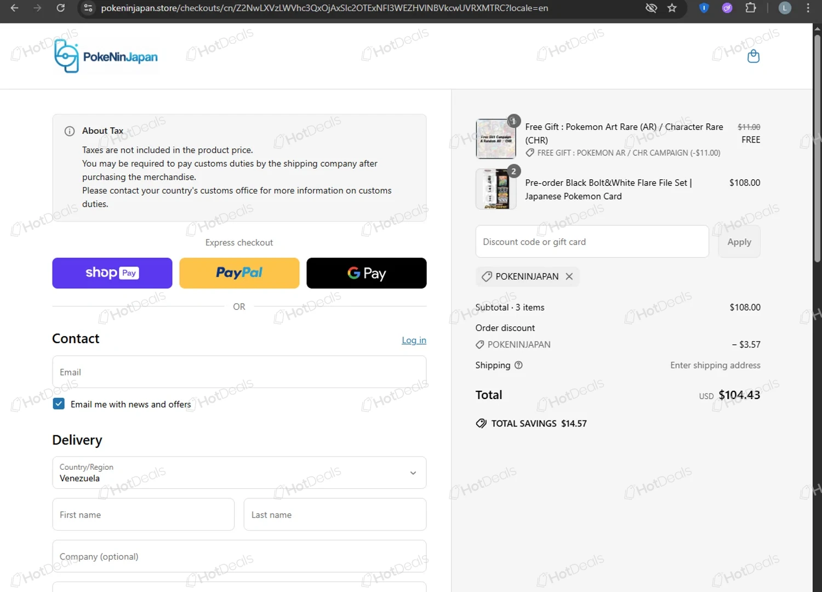Open the Chrome three-dot menu
822x592 pixels.
(x=808, y=8)
